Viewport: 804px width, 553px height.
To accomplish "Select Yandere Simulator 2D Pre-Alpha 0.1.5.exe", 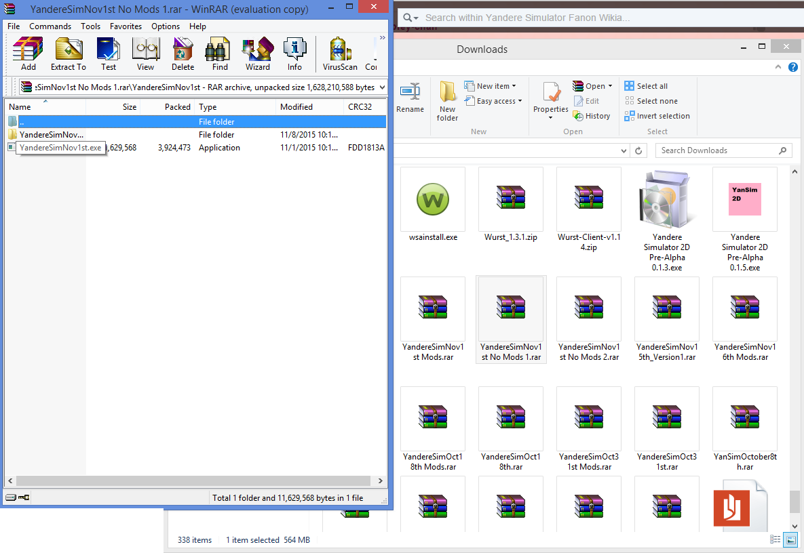I will coord(744,220).
